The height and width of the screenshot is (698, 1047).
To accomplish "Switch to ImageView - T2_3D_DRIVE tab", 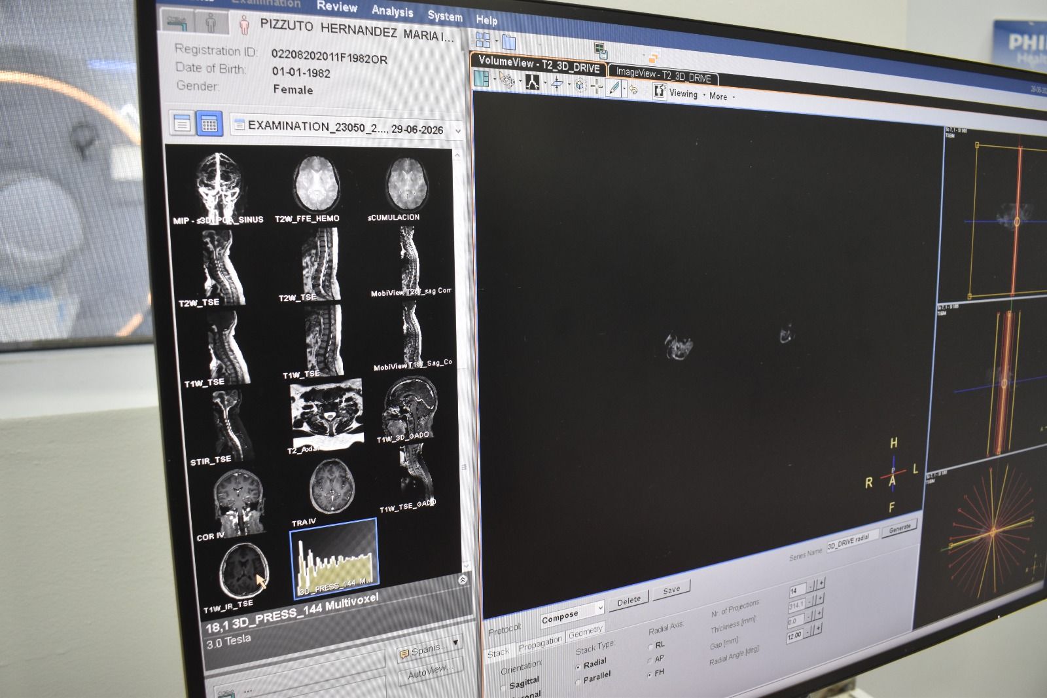I will (x=663, y=75).
